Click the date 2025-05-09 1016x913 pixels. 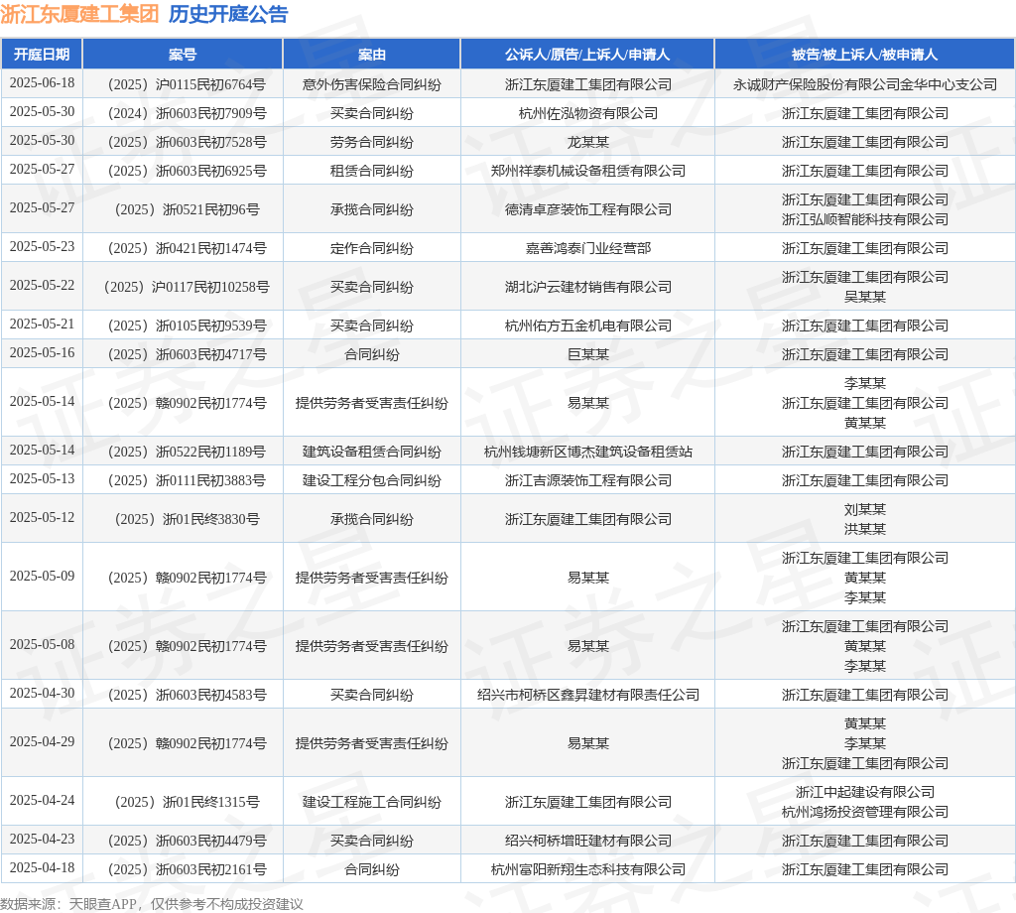coord(42,576)
